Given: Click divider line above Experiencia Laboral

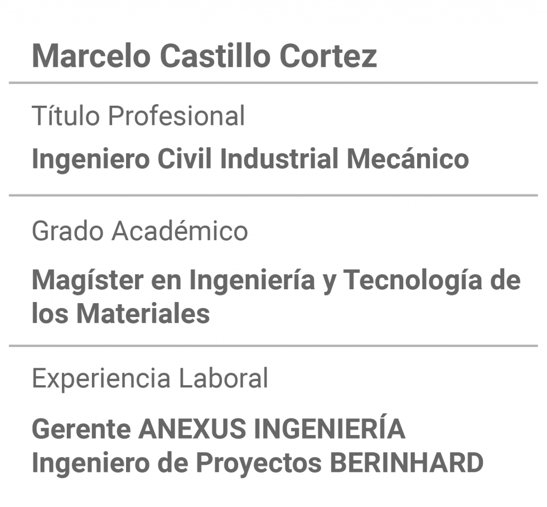Looking at the screenshot, I should click(x=273, y=346).
